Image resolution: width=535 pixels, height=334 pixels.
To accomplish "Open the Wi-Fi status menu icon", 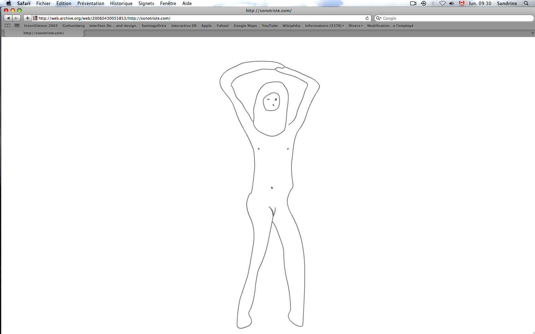I will (x=442, y=3).
